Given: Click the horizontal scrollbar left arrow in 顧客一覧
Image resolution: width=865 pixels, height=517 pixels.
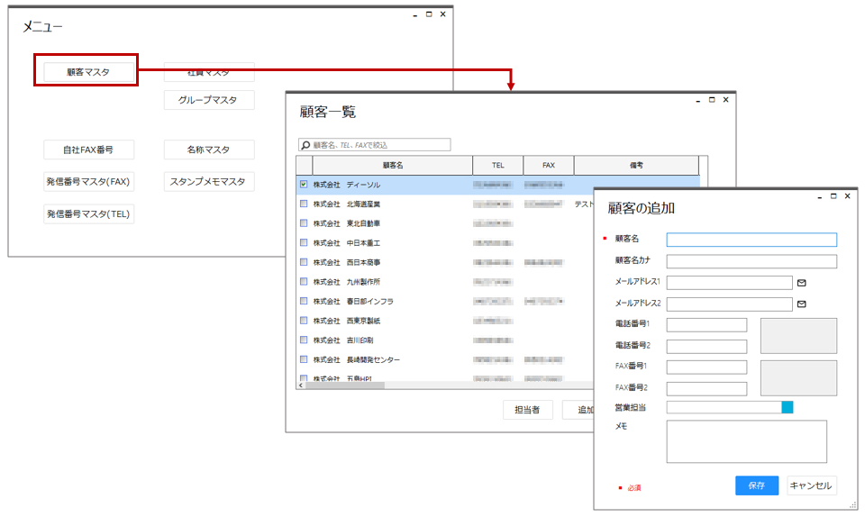Looking at the screenshot, I should (301, 385).
